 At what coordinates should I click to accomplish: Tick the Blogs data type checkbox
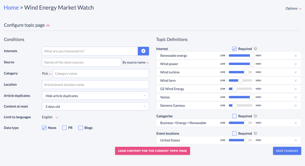click(81, 128)
